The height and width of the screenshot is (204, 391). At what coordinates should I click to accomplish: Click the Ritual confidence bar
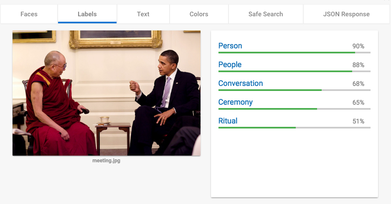tap(295, 128)
